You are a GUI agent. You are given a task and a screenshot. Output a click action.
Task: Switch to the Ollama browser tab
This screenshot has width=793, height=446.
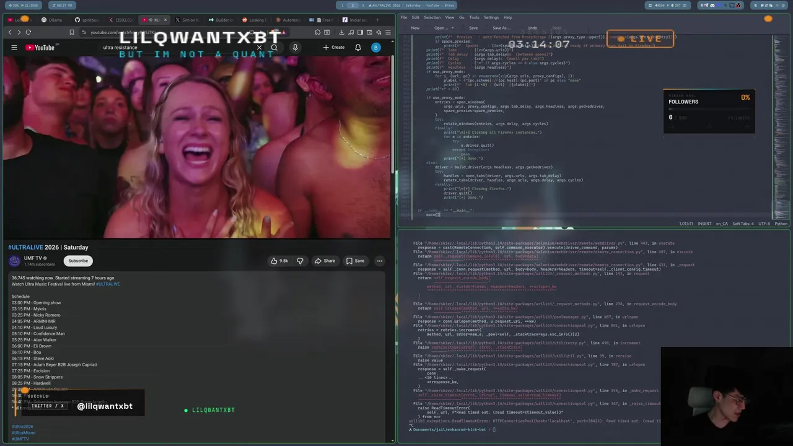click(52, 20)
